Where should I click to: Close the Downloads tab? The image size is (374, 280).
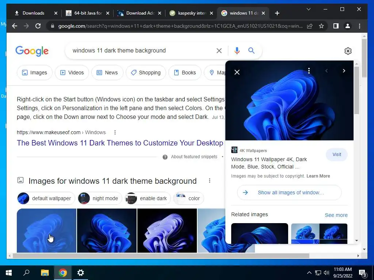tap(56, 13)
